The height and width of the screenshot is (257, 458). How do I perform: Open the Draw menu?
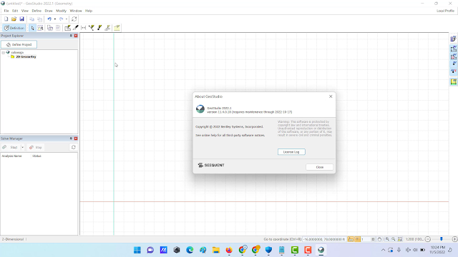click(x=49, y=11)
